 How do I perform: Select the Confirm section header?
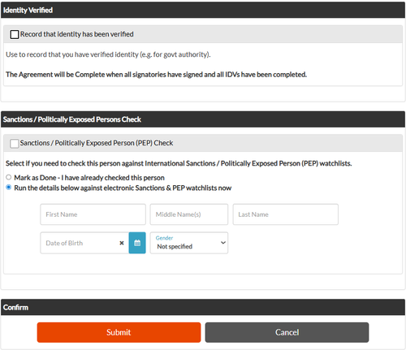[203, 307]
